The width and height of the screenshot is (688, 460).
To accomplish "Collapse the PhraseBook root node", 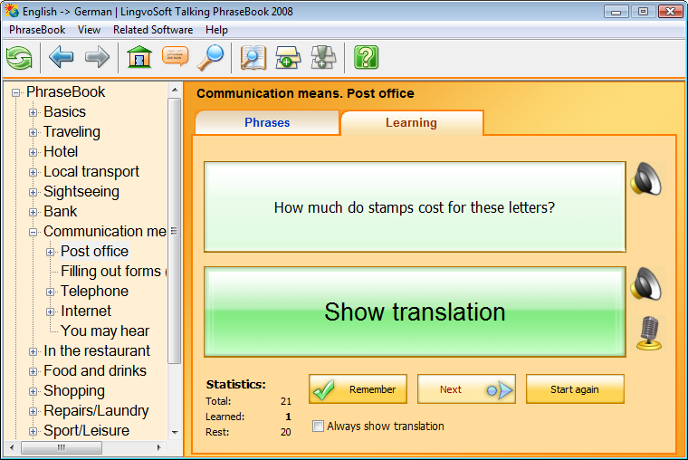I will 15,92.
